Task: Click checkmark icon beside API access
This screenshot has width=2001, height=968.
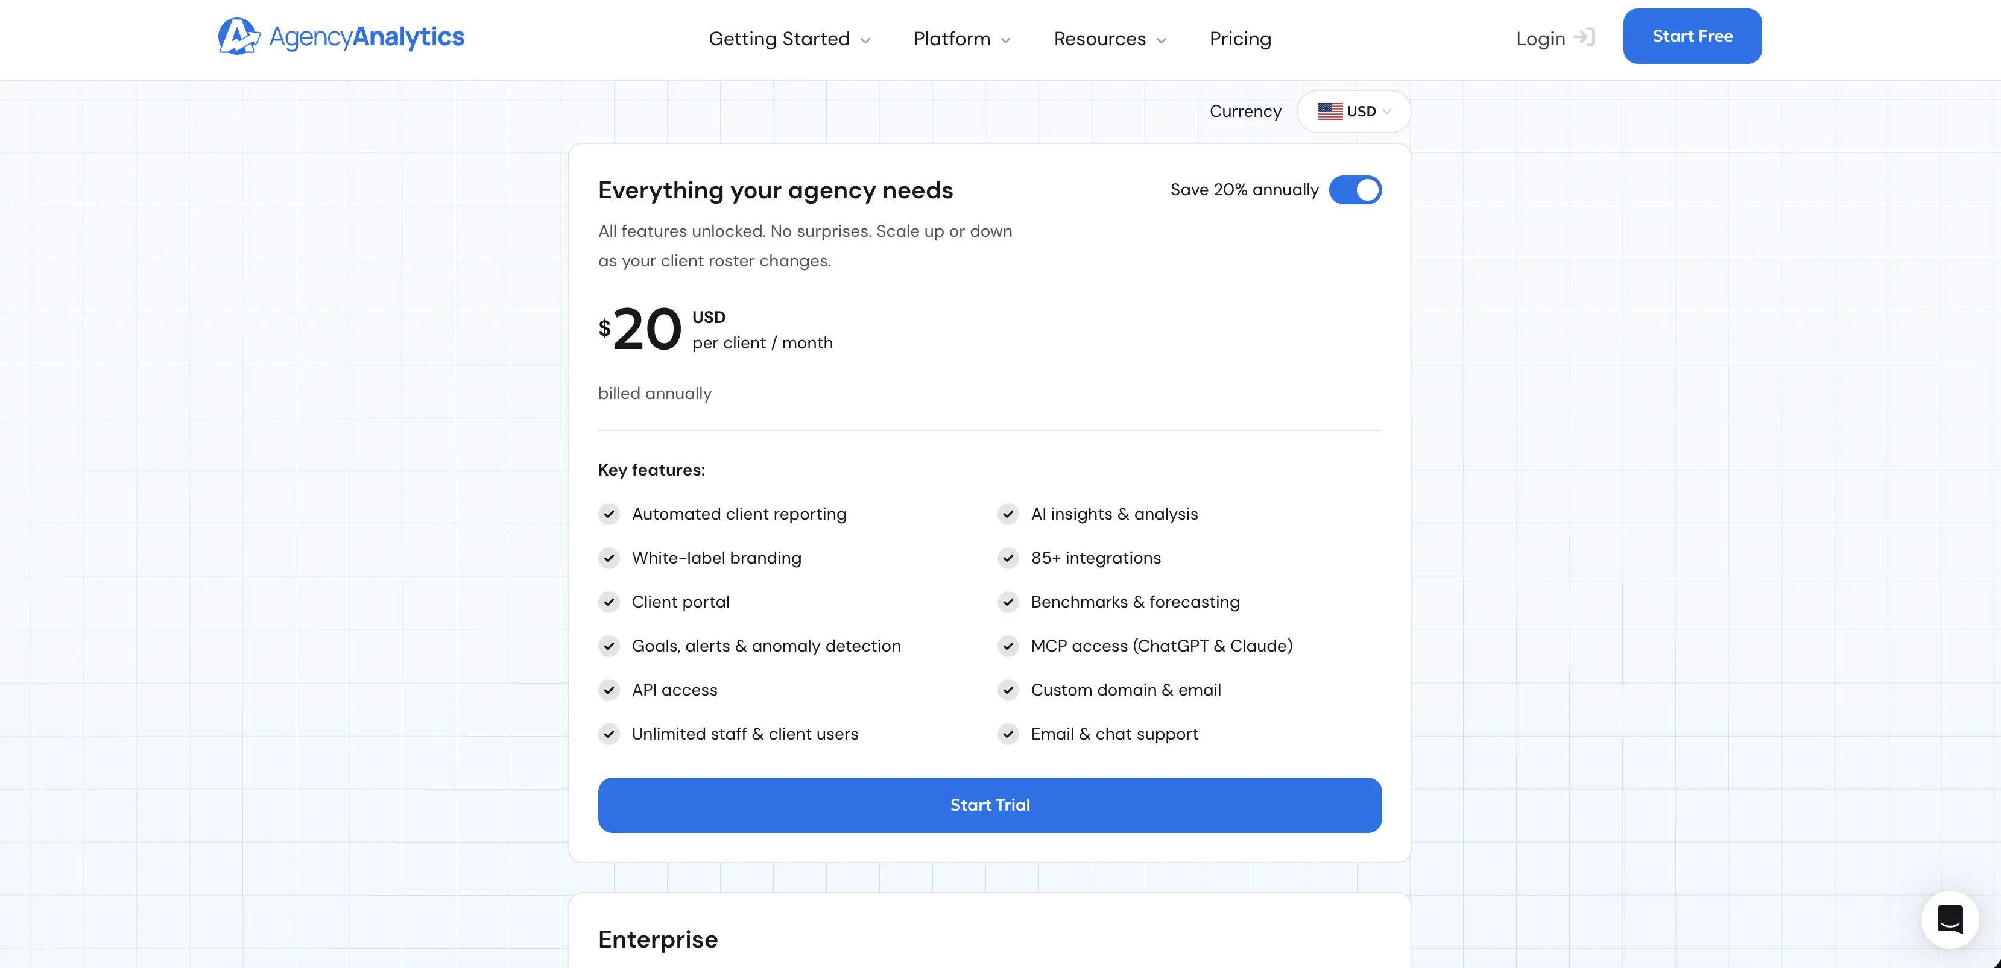Action: (609, 690)
